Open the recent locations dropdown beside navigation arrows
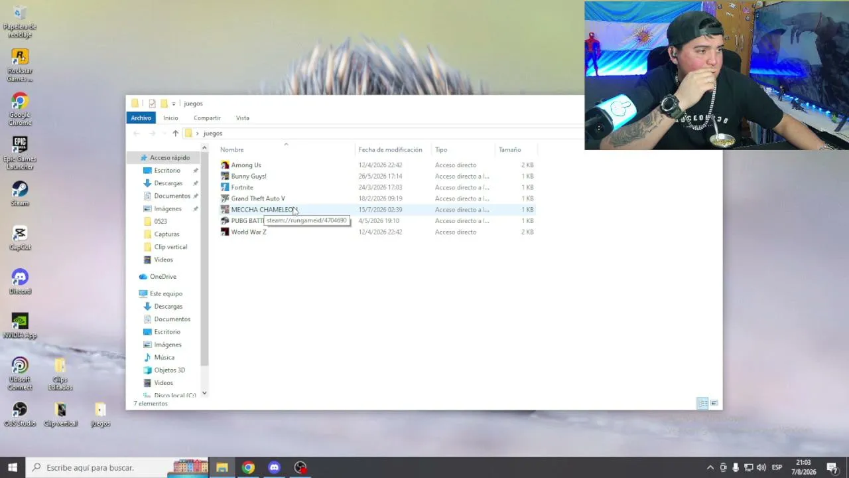The image size is (849, 478). (164, 133)
